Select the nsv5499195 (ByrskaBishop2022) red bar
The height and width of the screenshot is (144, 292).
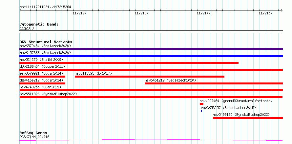pyautogui.click(x=248, y=118)
